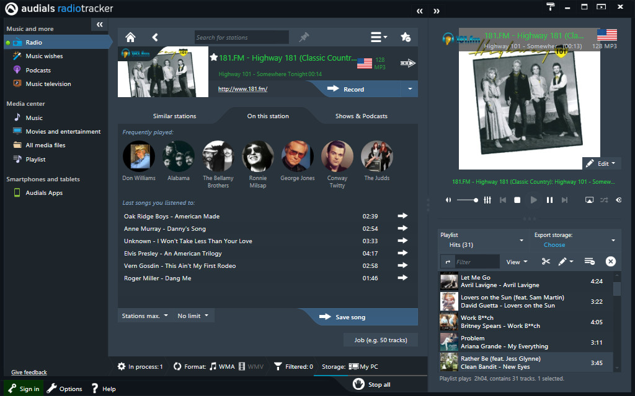
Task: Click the dashed arrow icon beside 128 MP3
Action: (408, 63)
